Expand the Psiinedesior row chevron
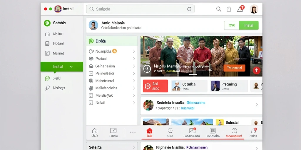Image resolution: width=301 pixels, height=150 pixels. pos(134,74)
